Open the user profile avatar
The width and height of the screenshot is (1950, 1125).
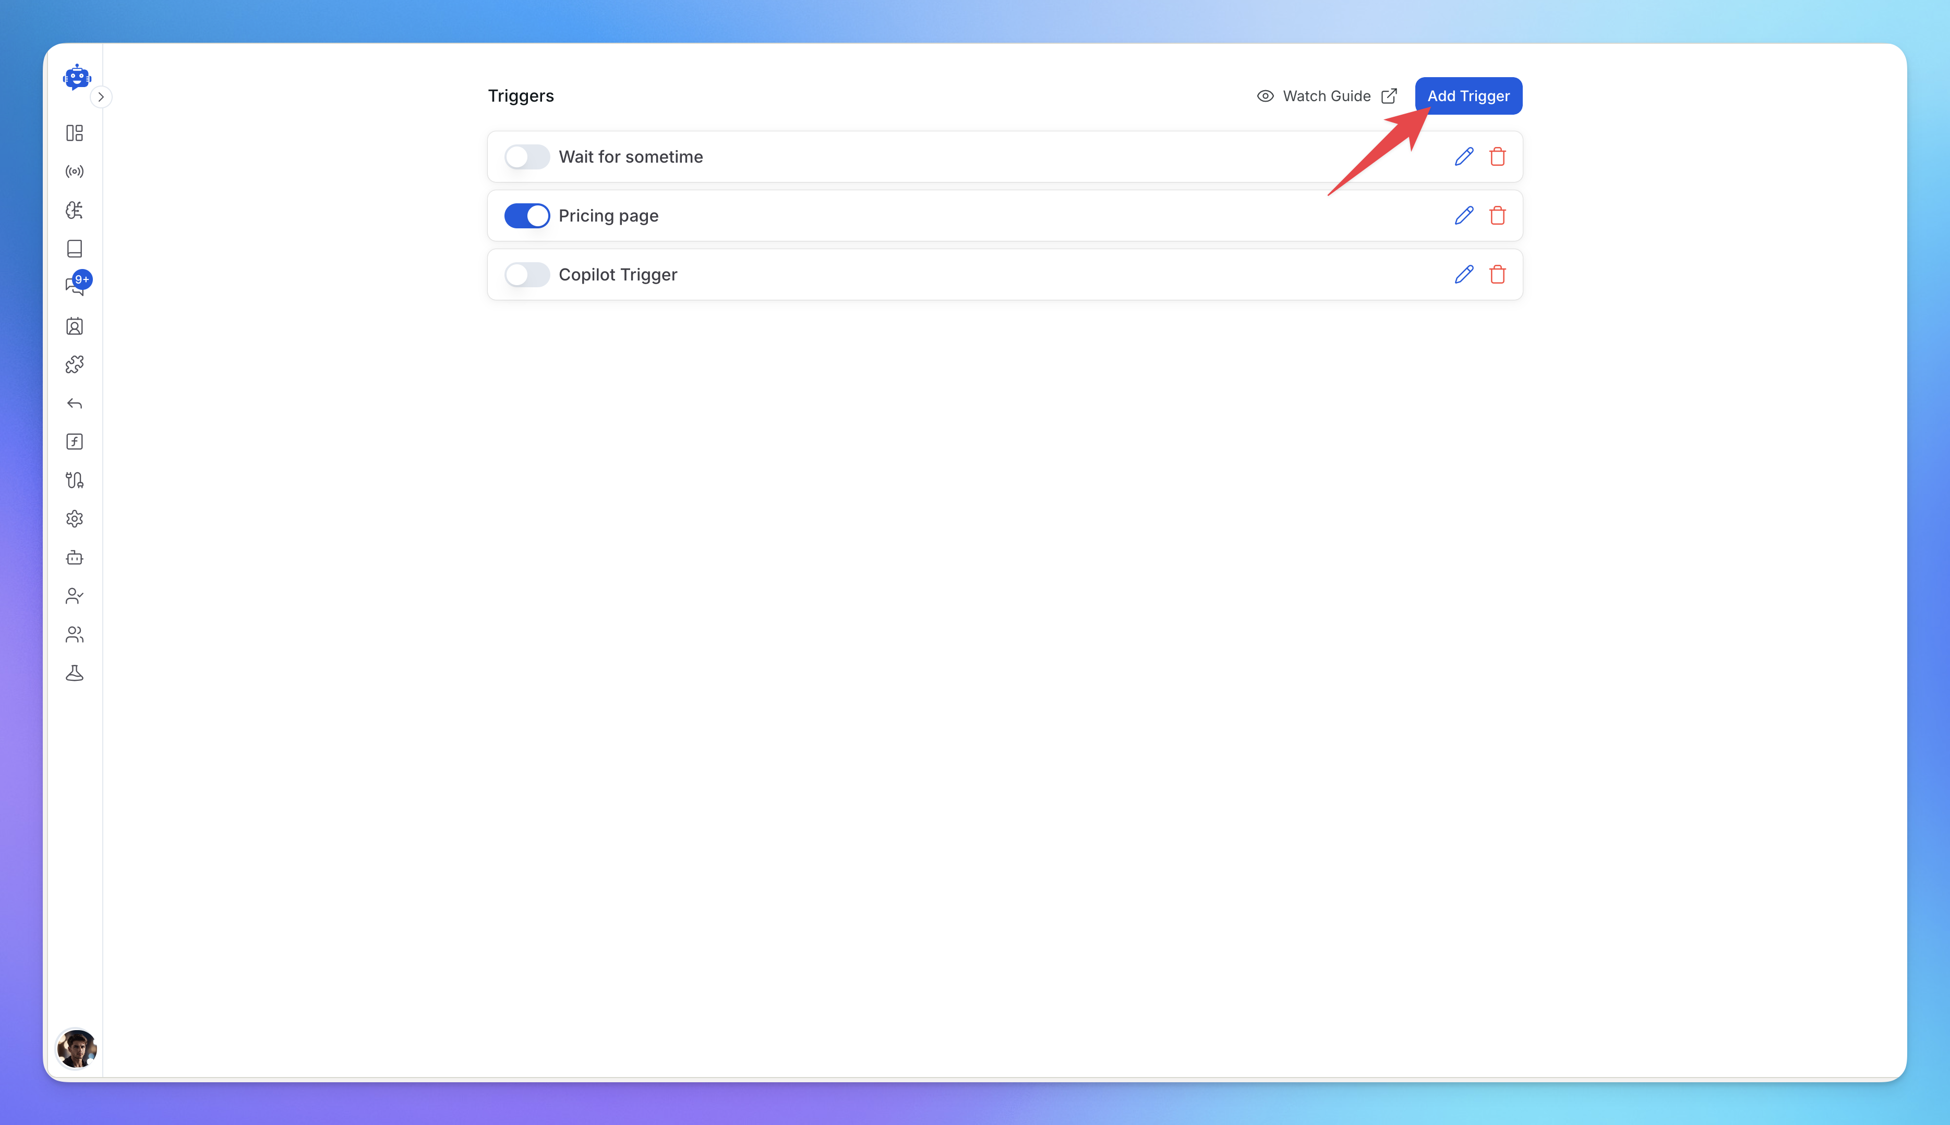tap(76, 1048)
